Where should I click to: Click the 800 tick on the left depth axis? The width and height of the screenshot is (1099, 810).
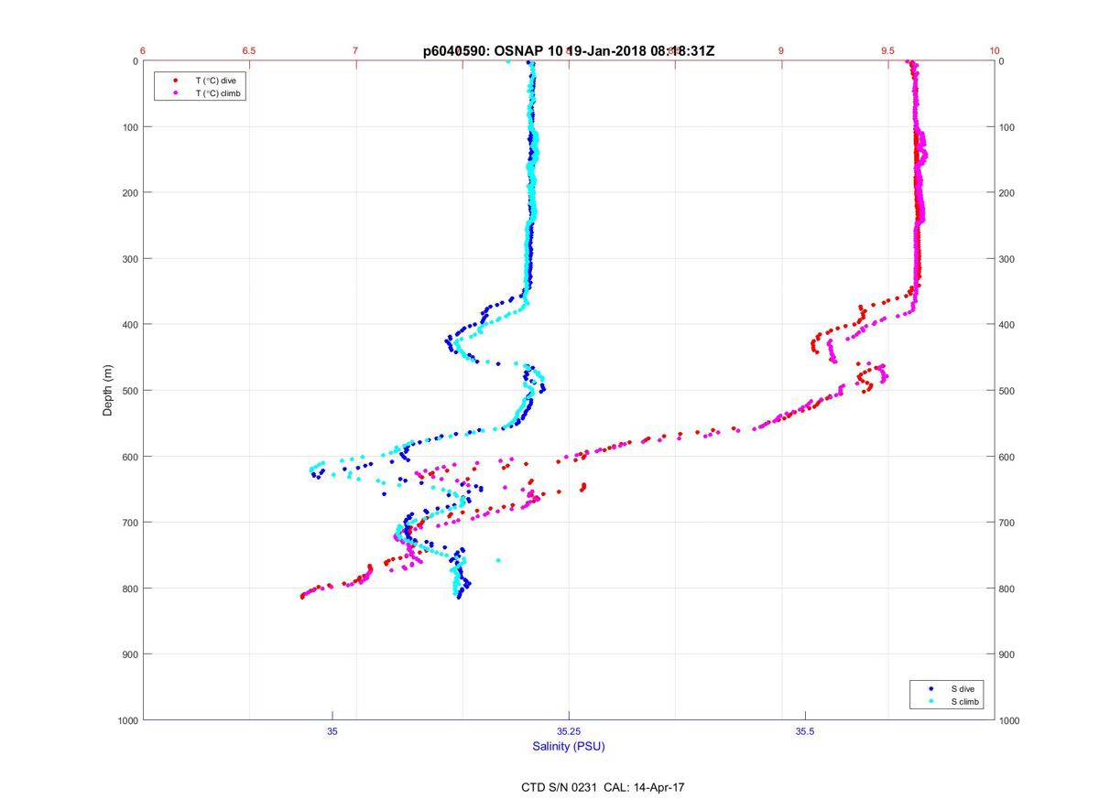tap(129, 589)
